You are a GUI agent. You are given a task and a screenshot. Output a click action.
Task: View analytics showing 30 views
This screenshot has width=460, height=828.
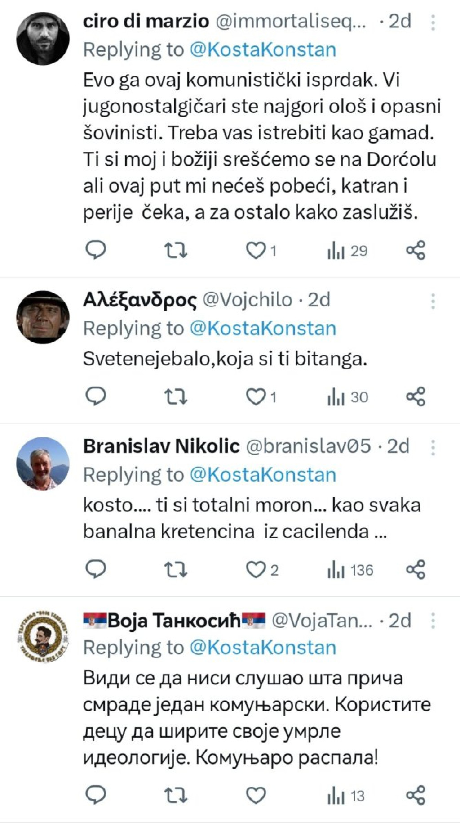(347, 397)
